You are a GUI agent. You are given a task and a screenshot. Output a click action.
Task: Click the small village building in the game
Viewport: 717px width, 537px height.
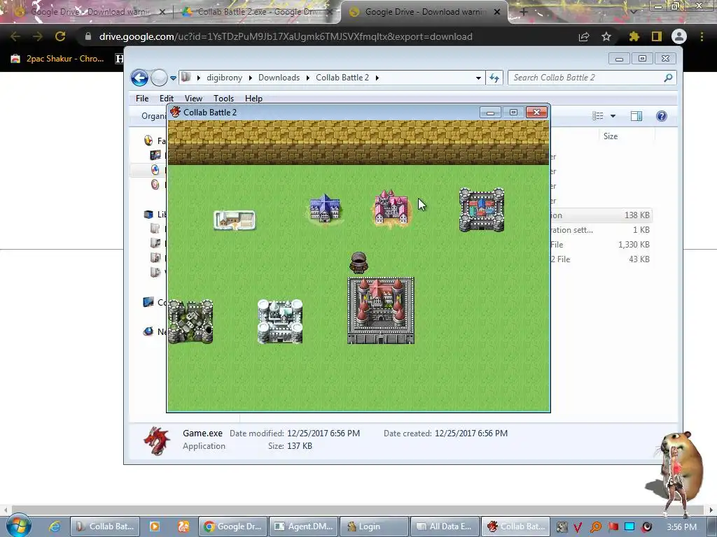click(235, 220)
